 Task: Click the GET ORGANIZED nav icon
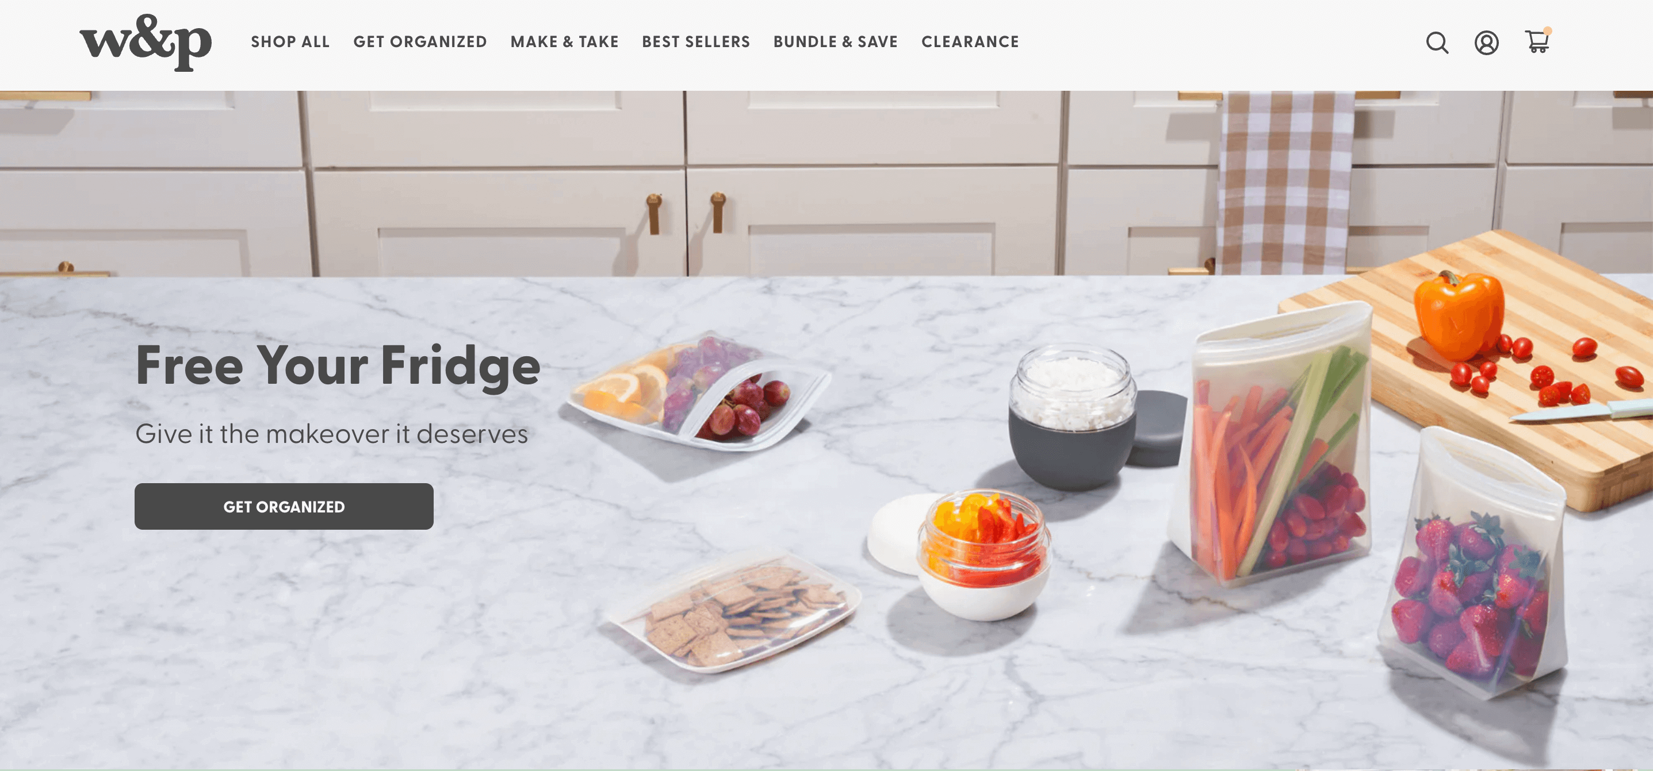coord(420,42)
